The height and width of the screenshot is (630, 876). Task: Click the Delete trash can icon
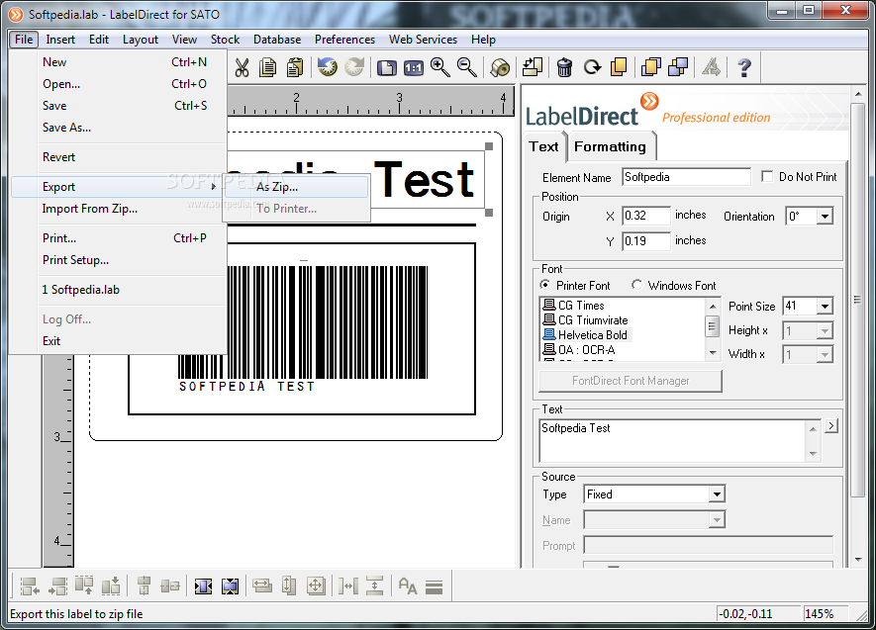[x=565, y=67]
